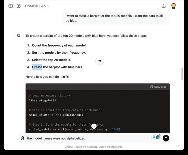Send the typed message

(166, 138)
